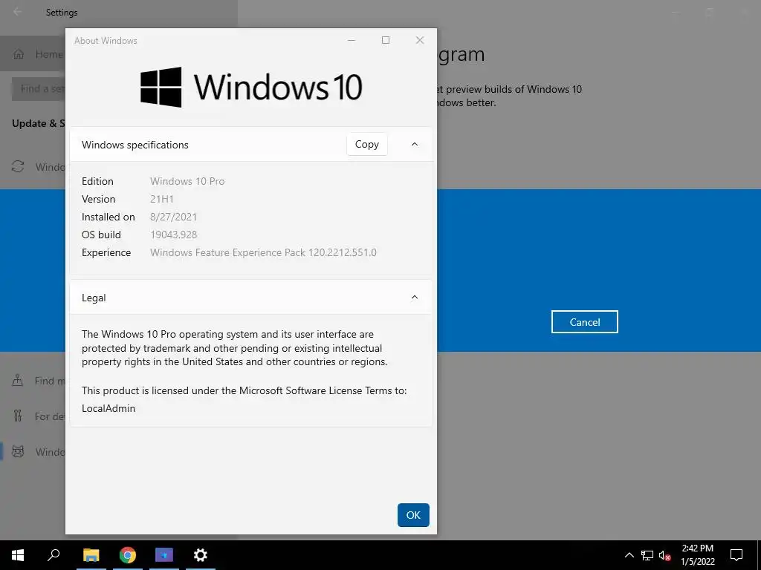Confirm the About Windows dialog with OK
The width and height of the screenshot is (761, 570).
(x=413, y=515)
